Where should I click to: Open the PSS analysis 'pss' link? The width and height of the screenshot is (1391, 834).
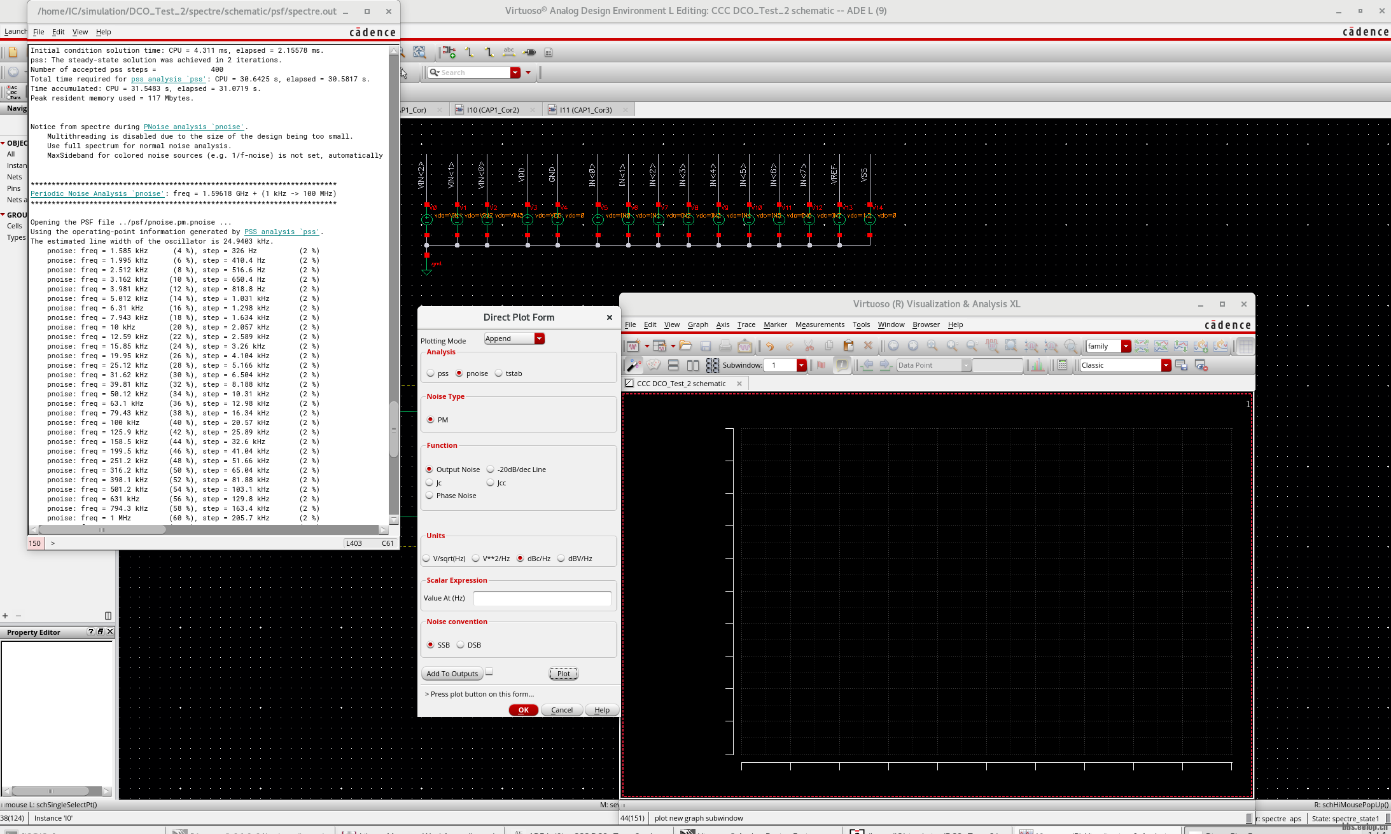(283, 232)
